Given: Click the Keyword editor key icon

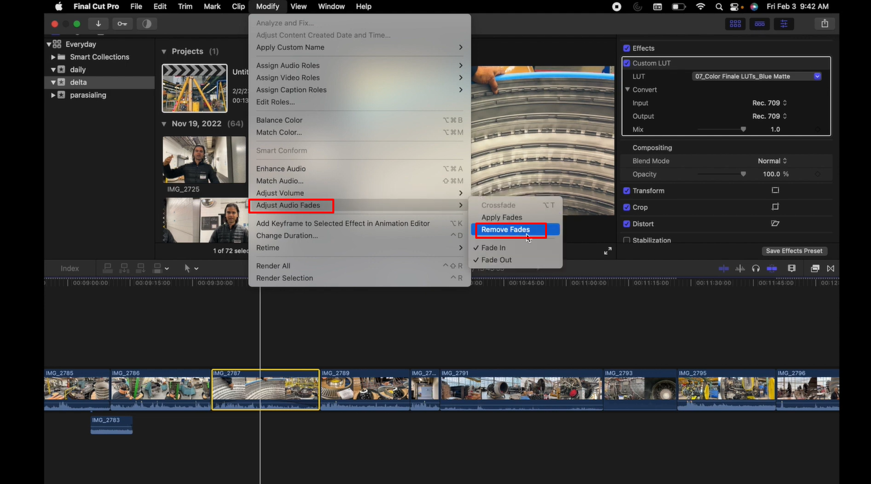Looking at the screenshot, I should pos(122,23).
